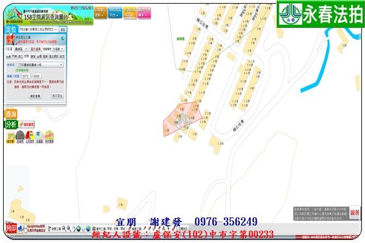
Task: Switch to the 區位資訊 tab
Action: click(54, 56)
